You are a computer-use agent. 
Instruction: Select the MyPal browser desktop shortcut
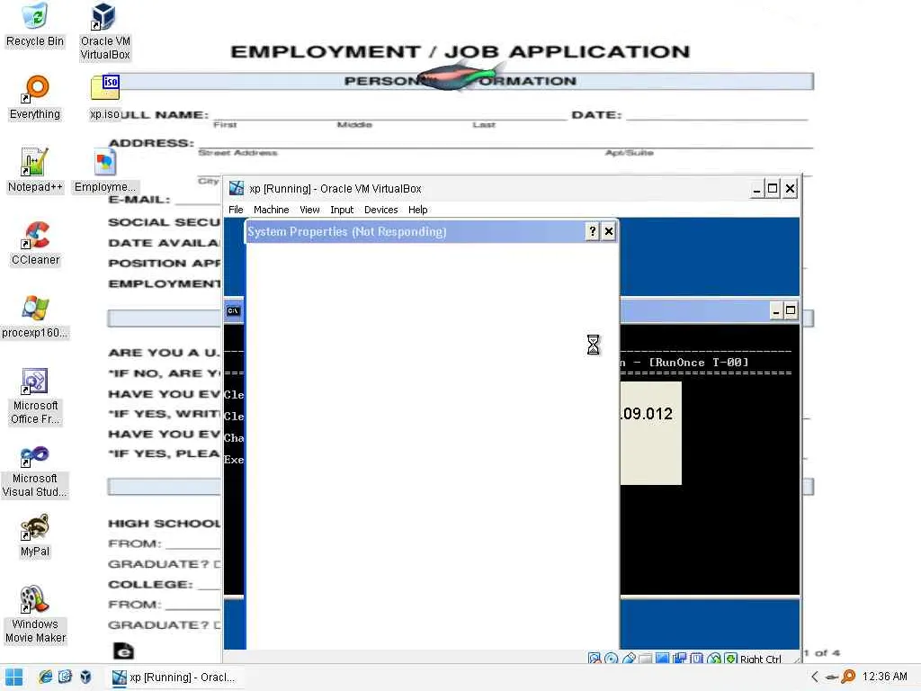[x=35, y=534]
